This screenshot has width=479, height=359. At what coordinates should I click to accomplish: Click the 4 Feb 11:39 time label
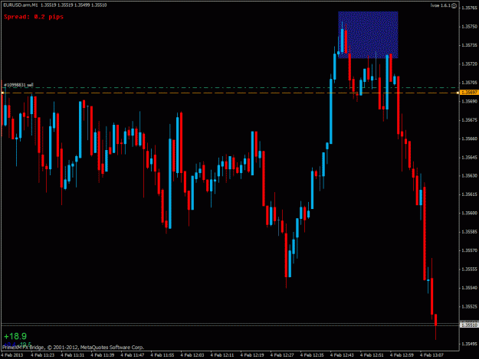[x=103, y=355]
